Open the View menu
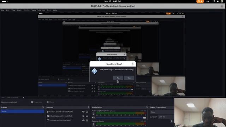 [x=13, y=10]
